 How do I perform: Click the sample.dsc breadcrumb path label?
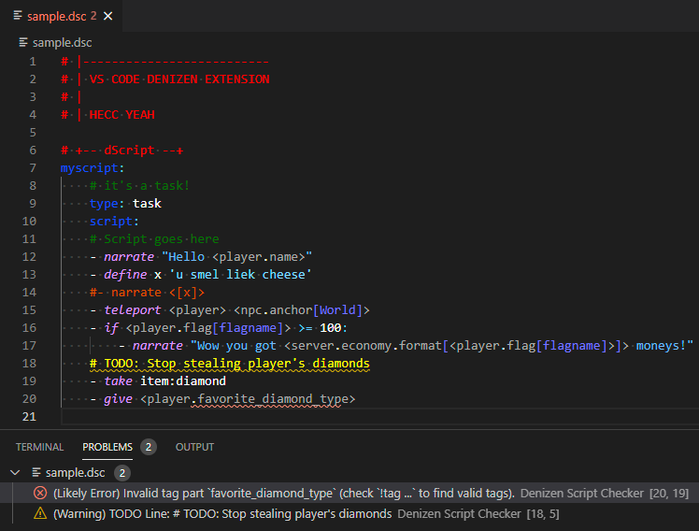point(62,42)
